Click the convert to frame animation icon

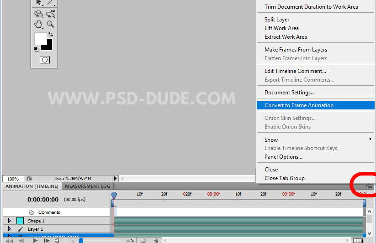(358, 241)
